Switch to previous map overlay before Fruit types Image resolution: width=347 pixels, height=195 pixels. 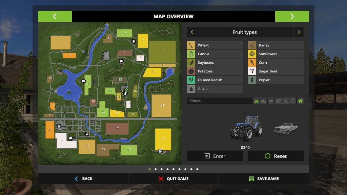(192, 32)
